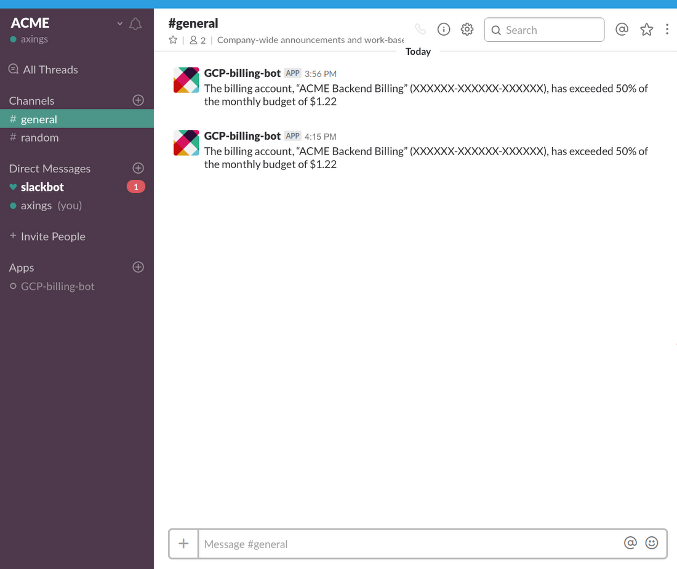Show starred items star icon
This screenshot has height=569, width=677.
pyautogui.click(x=646, y=30)
